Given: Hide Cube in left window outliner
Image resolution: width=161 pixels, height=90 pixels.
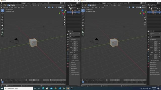Looking at the screenshot, I should (79, 12).
